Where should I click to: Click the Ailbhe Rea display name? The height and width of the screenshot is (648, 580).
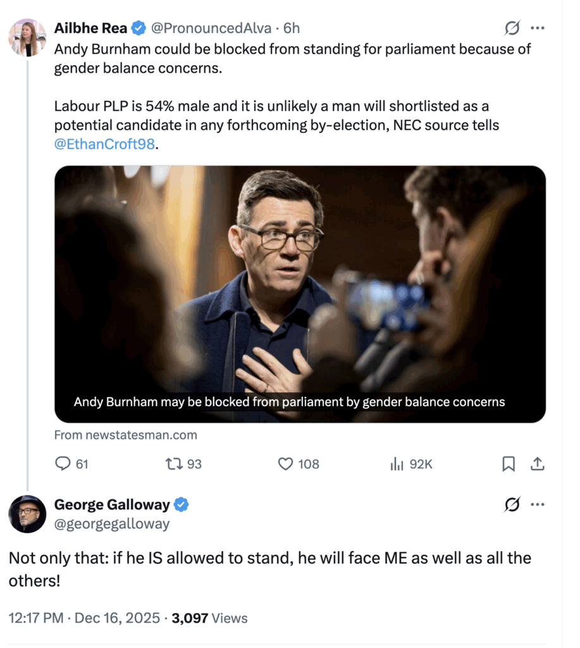coord(91,28)
